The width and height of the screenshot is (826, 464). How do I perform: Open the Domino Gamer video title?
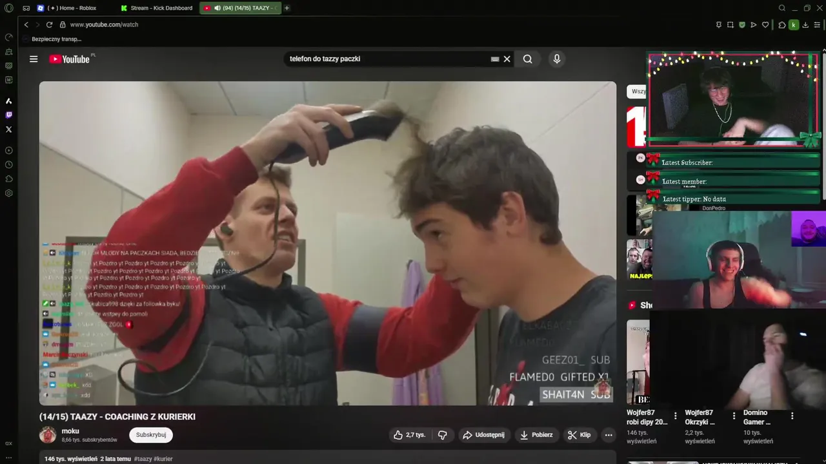pos(757,417)
